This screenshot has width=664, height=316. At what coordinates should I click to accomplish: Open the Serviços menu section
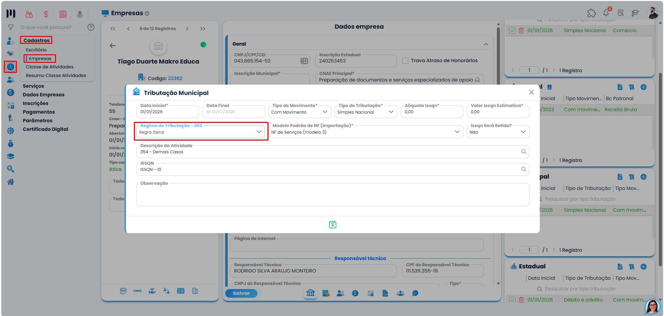pos(33,86)
